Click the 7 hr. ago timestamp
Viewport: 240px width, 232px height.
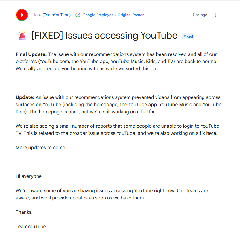pyautogui.click(x=200, y=15)
